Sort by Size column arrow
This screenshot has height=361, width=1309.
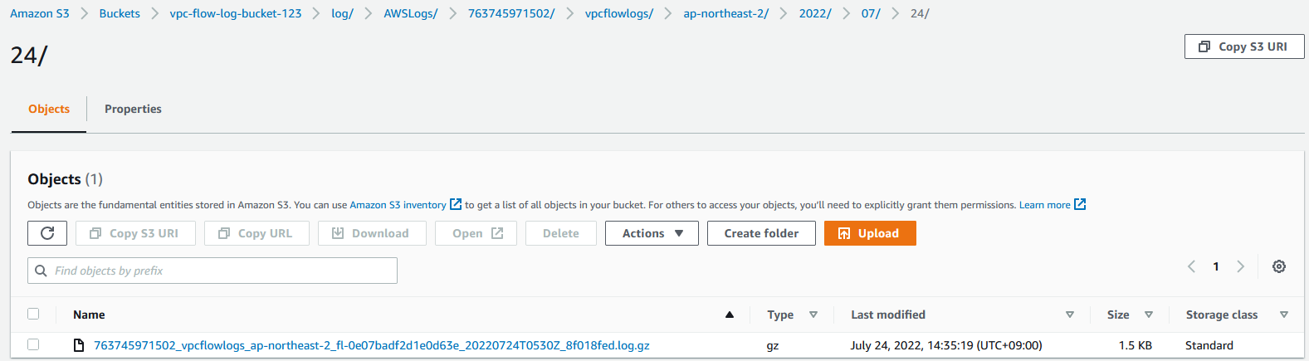(x=1149, y=315)
